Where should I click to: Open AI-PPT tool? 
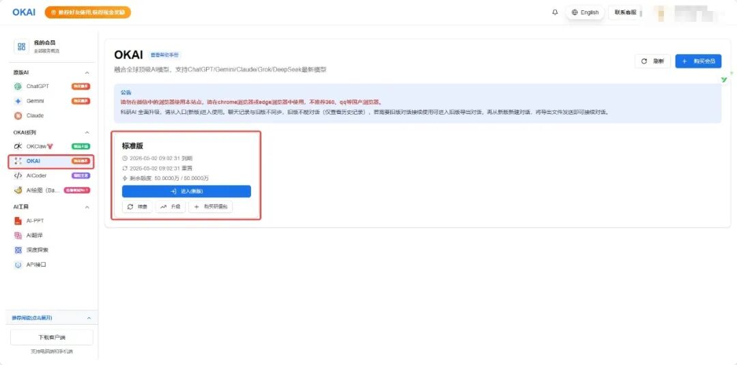(x=52, y=221)
